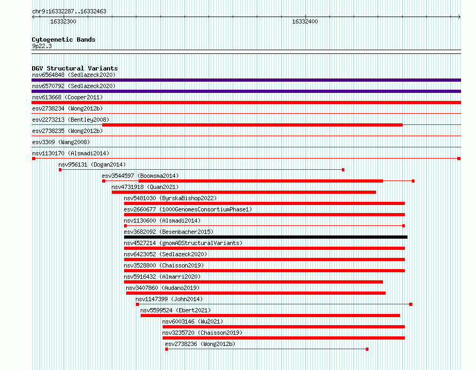Click nsv956131 (Dogan2014) label

(92, 164)
